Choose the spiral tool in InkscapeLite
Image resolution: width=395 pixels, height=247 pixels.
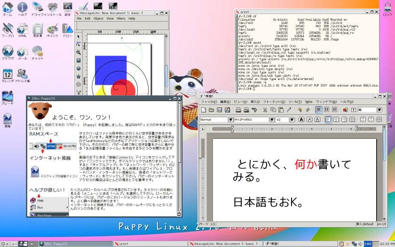[x=79, y=84]
